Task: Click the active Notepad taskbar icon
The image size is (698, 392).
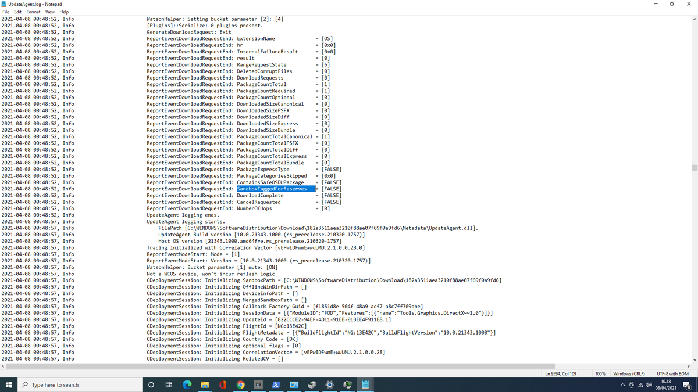Action: (x=365, y=384)
